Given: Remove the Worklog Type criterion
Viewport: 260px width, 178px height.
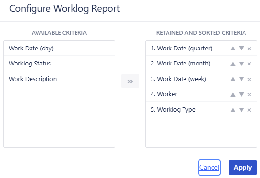Looking at the screenshot, I should tap(249, 110).
